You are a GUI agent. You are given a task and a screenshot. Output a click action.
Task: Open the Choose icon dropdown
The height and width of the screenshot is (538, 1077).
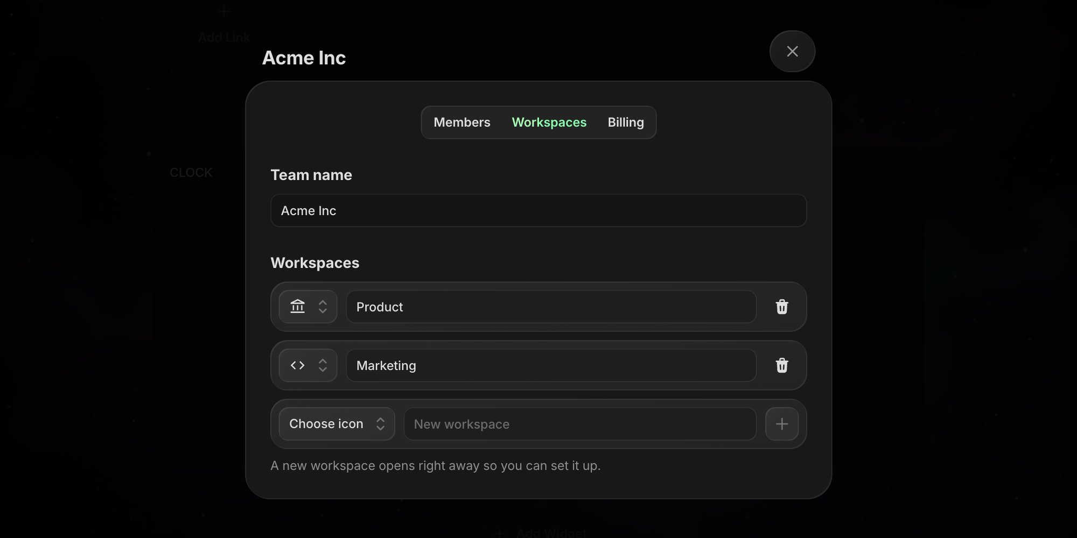pyautogui.click(x=337, y=424)
